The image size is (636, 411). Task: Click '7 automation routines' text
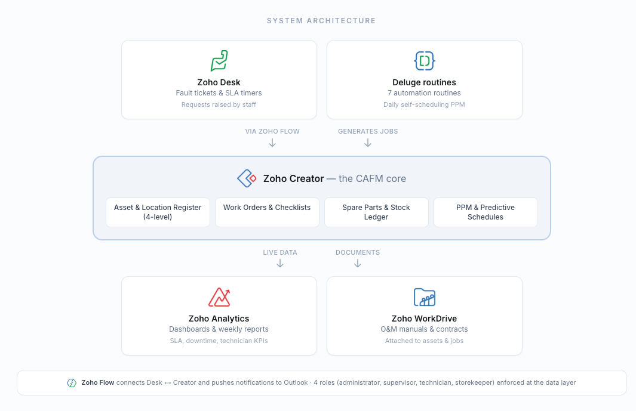coord(424,93)
